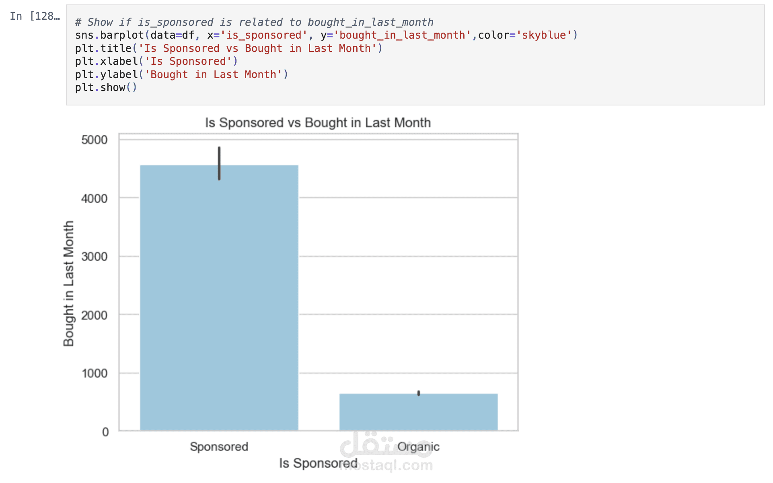Click the 'bought_in_last_month' string in barplot call
773x483 pixels.
(x=402, y=35)
